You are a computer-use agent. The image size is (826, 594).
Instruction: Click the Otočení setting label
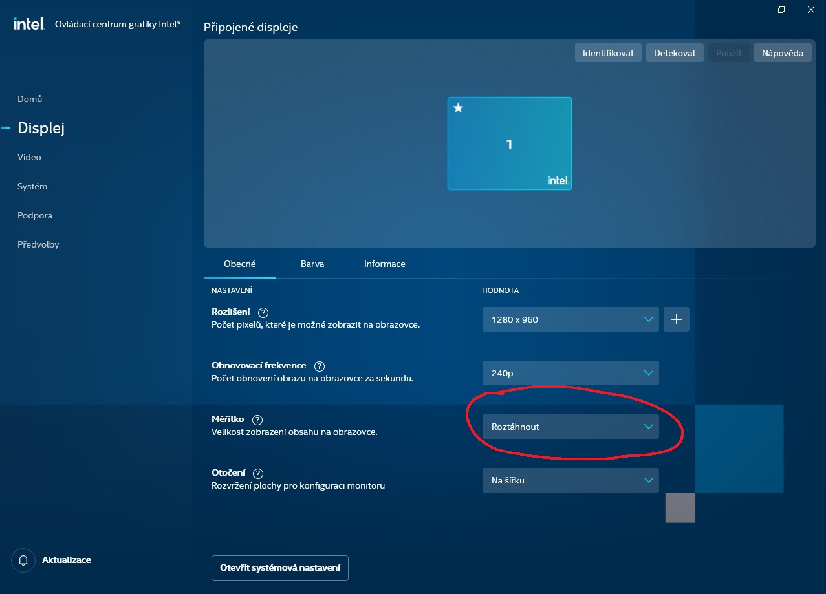[228, 473]
